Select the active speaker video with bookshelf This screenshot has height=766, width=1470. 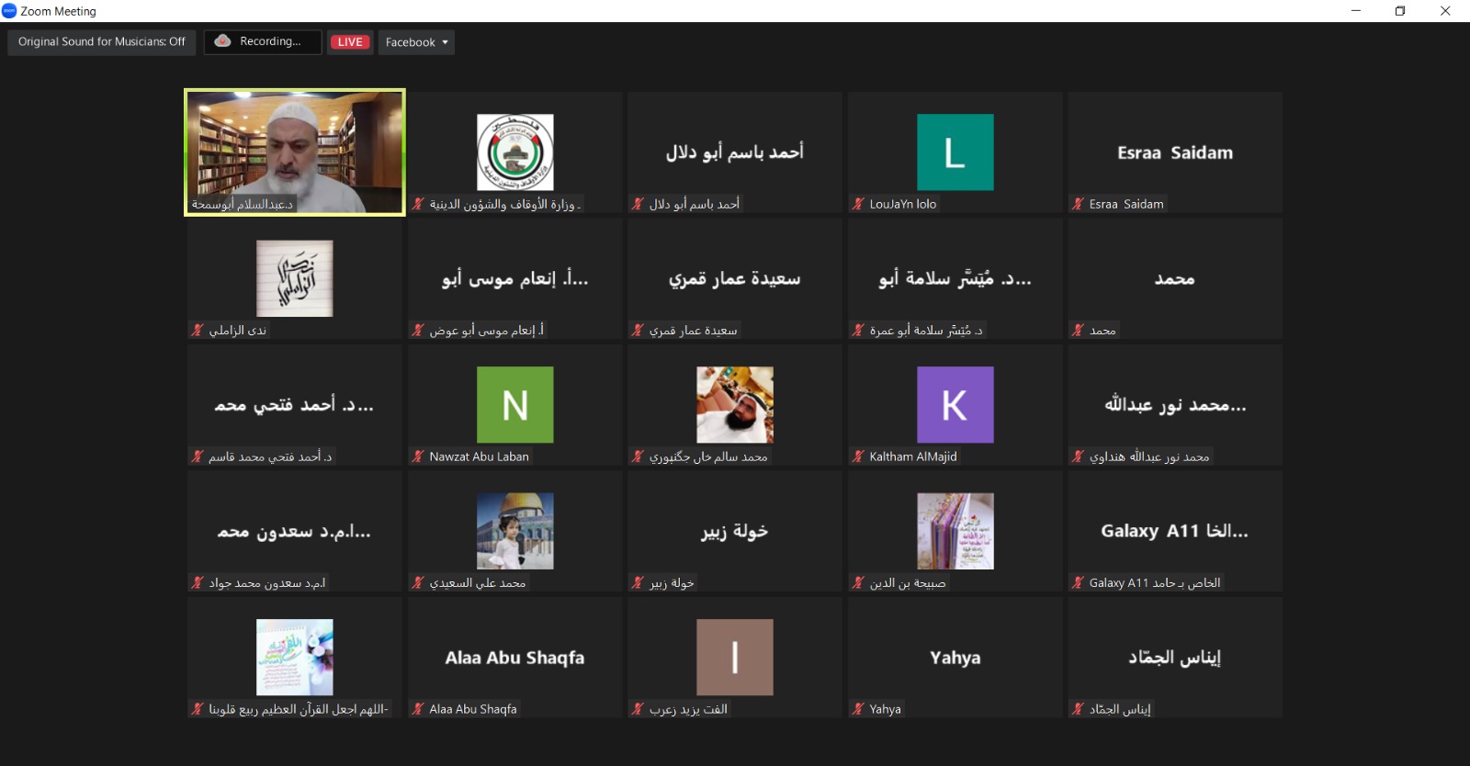(295, 152)
